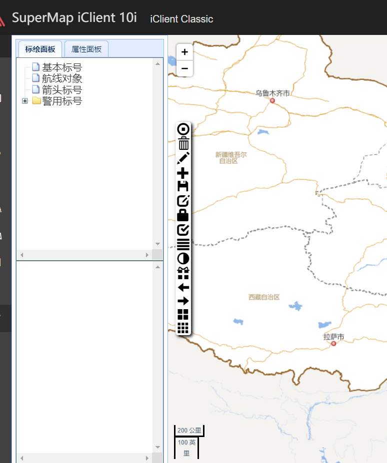387x463 pixels.
Task: Click the padlock lock icon
Action: 183,215
